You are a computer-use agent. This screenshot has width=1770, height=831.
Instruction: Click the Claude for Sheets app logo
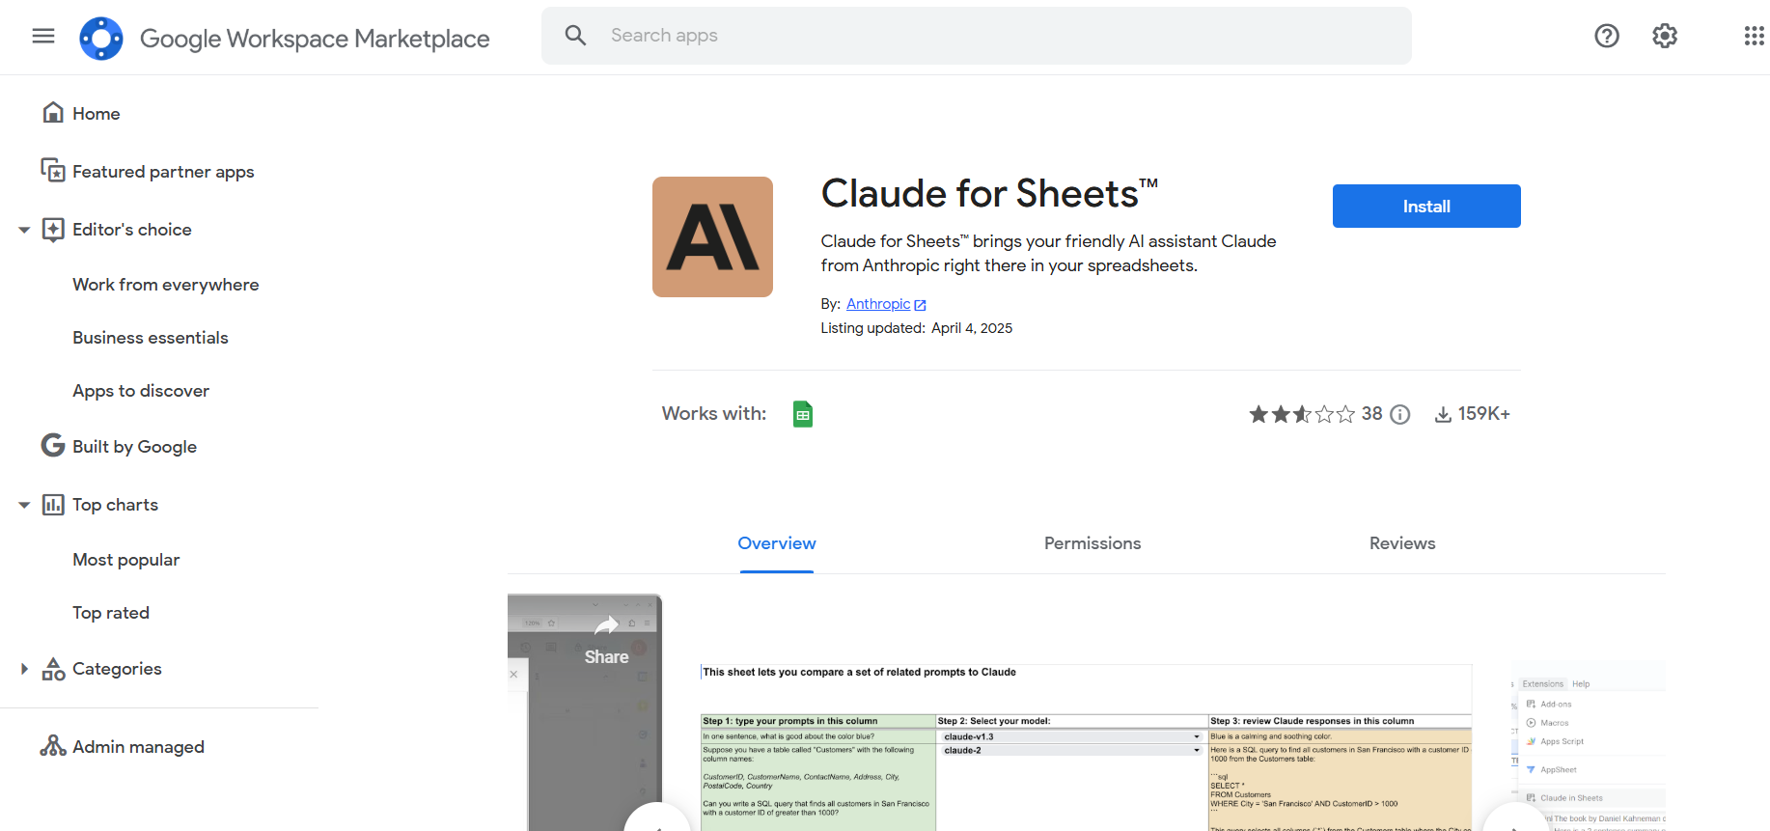[712, 236]
